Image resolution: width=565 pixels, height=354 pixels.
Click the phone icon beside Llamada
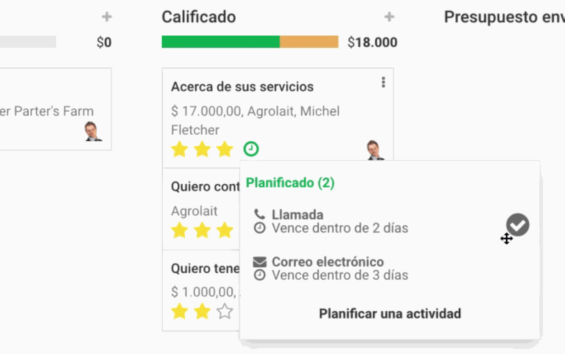(x=259, y=215)
